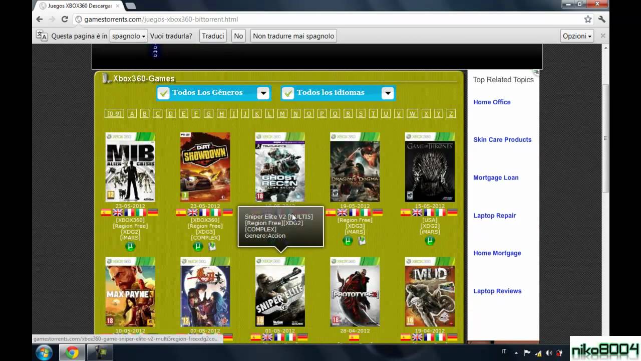Filter games by letter A
Viewport: 641px width, 361px height.
(132, 114)
